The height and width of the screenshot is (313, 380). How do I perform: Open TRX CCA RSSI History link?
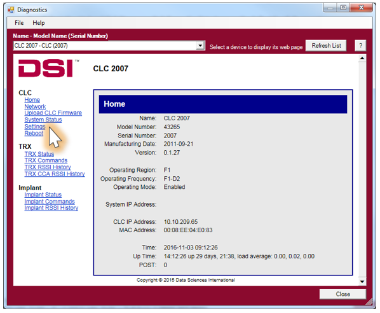coord(55,174)
